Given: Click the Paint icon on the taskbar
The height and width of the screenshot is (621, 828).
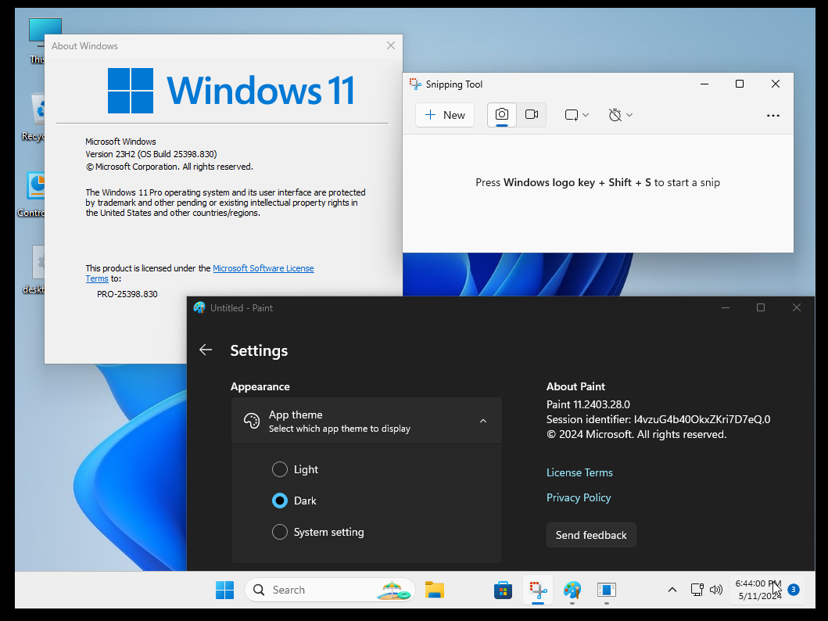Looking at the screenshot, I should click(x=572, y=590).
